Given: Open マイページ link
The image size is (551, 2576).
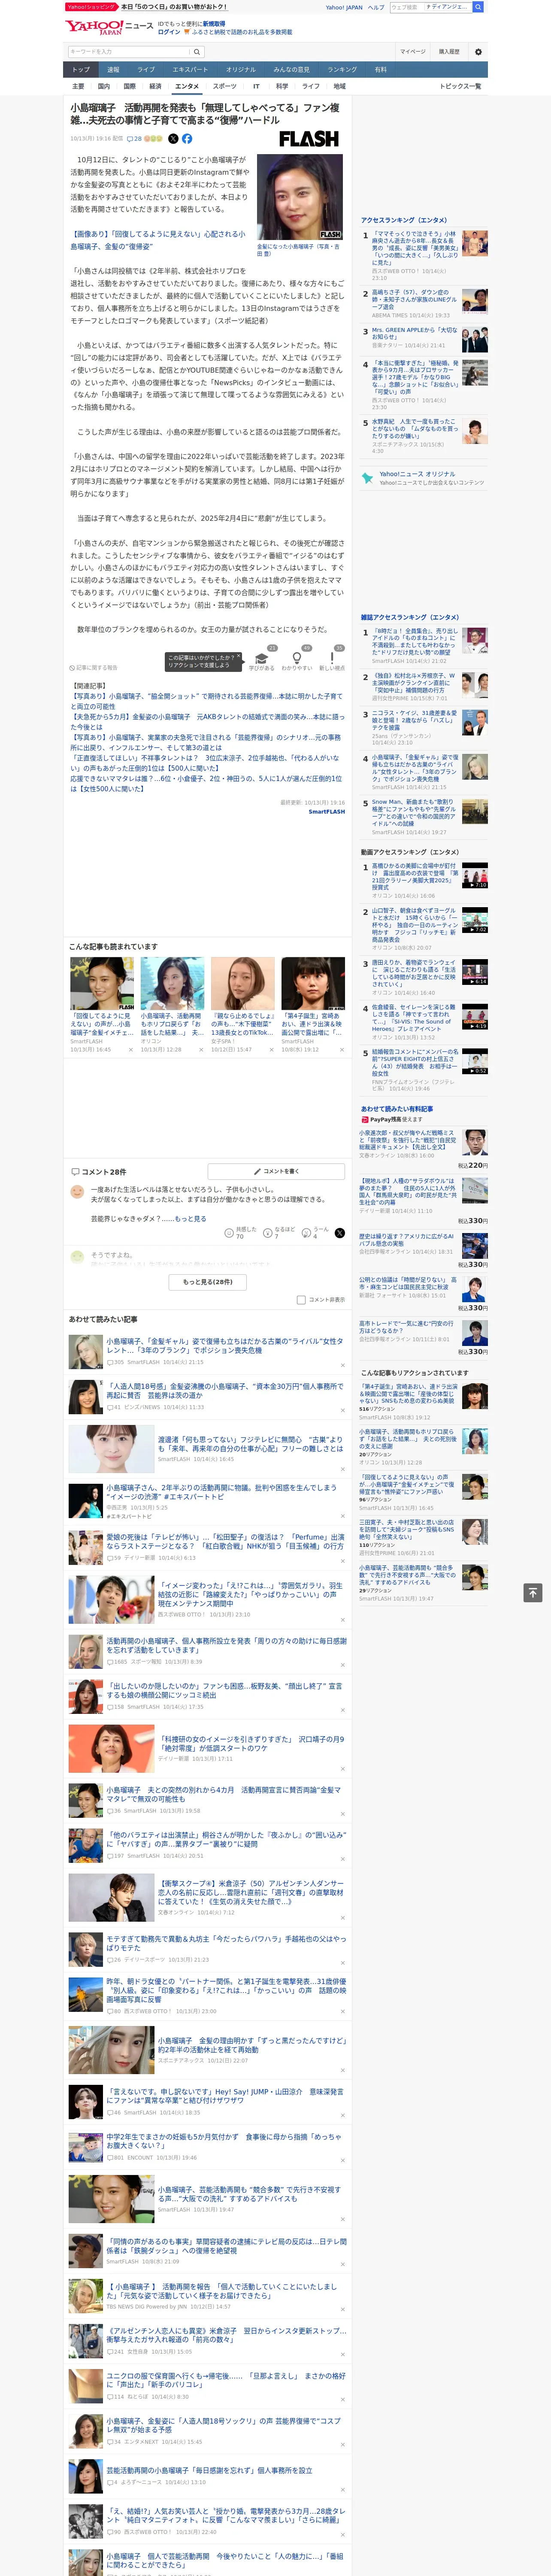Looking at the screenshot, I should (x=413, y=51).
